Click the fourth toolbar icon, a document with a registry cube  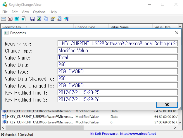pyautogui.click(x=23, y=19)
